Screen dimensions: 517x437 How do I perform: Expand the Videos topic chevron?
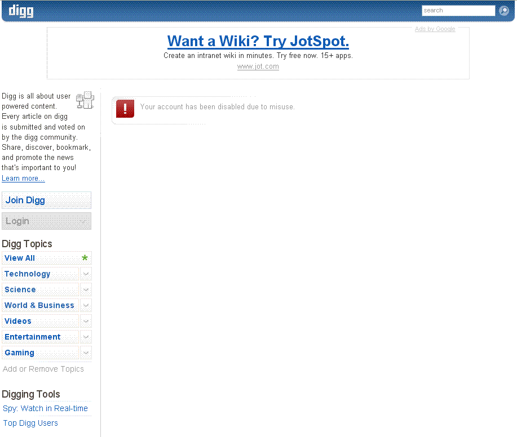[86, 322]
